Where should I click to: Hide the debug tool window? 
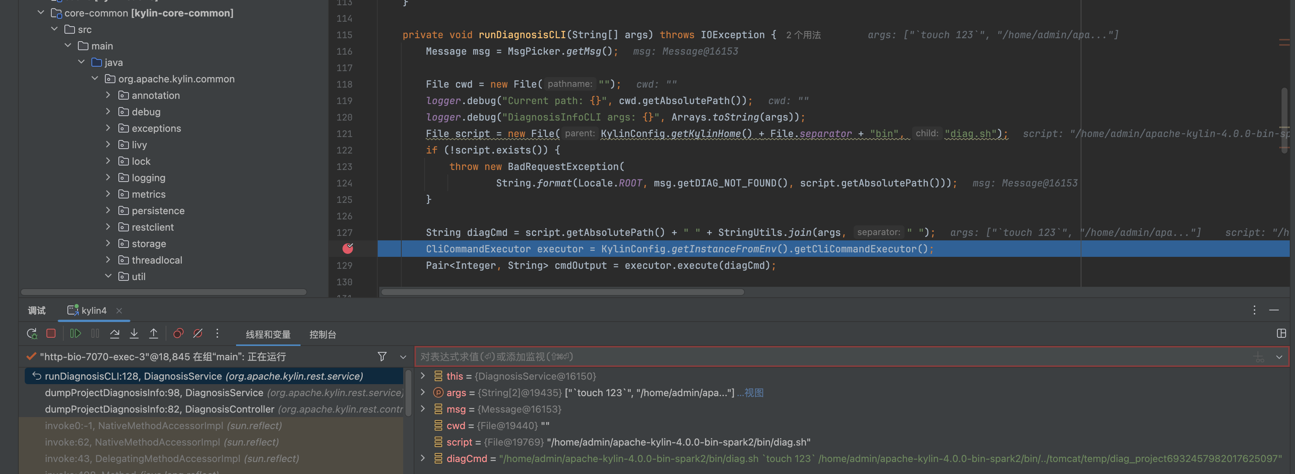pos(1274,310)
